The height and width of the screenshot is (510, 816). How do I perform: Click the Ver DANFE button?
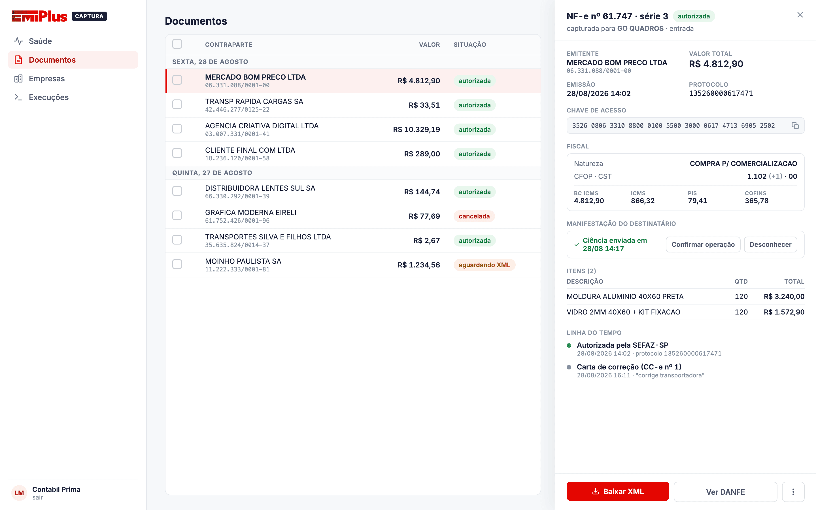click(x=725, y=492)
